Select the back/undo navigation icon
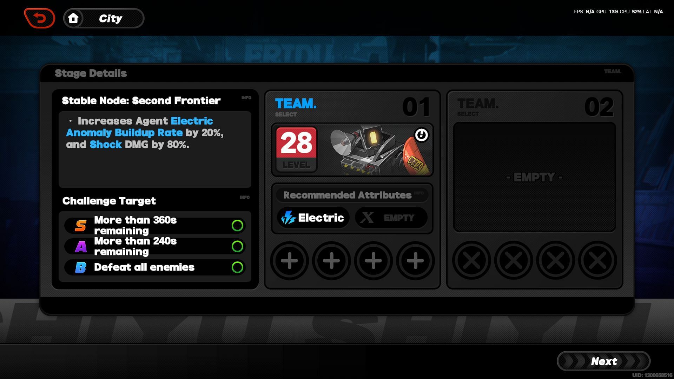The width and height of the screenshot is (674, 379). click(x=39, y=19)
